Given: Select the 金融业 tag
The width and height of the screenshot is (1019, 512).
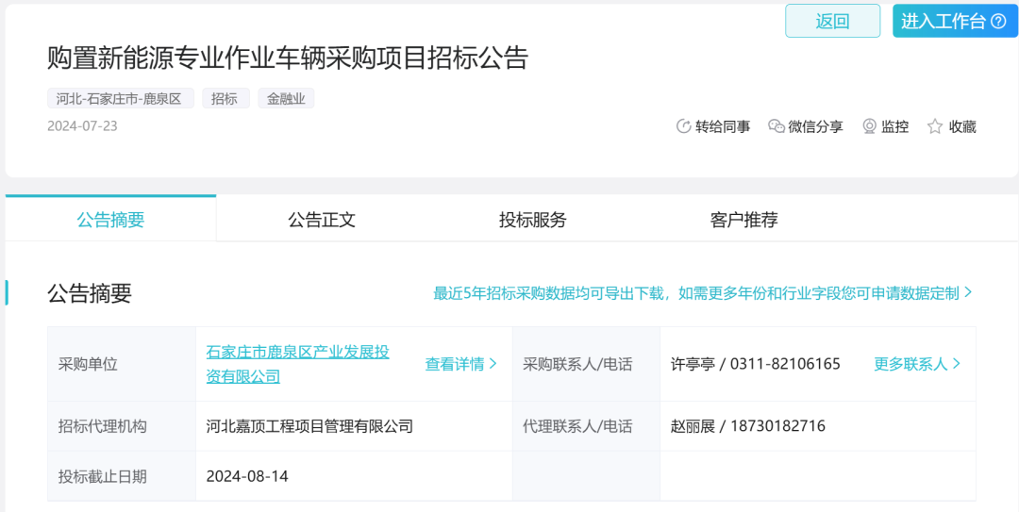Looking at the screenshot, I should pyautogui.click(x=286, y=99).
